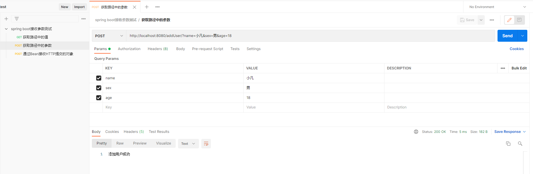The image size is (533, 174).
Task: Open the Test Results tab
Action: (x=159, y=132)
